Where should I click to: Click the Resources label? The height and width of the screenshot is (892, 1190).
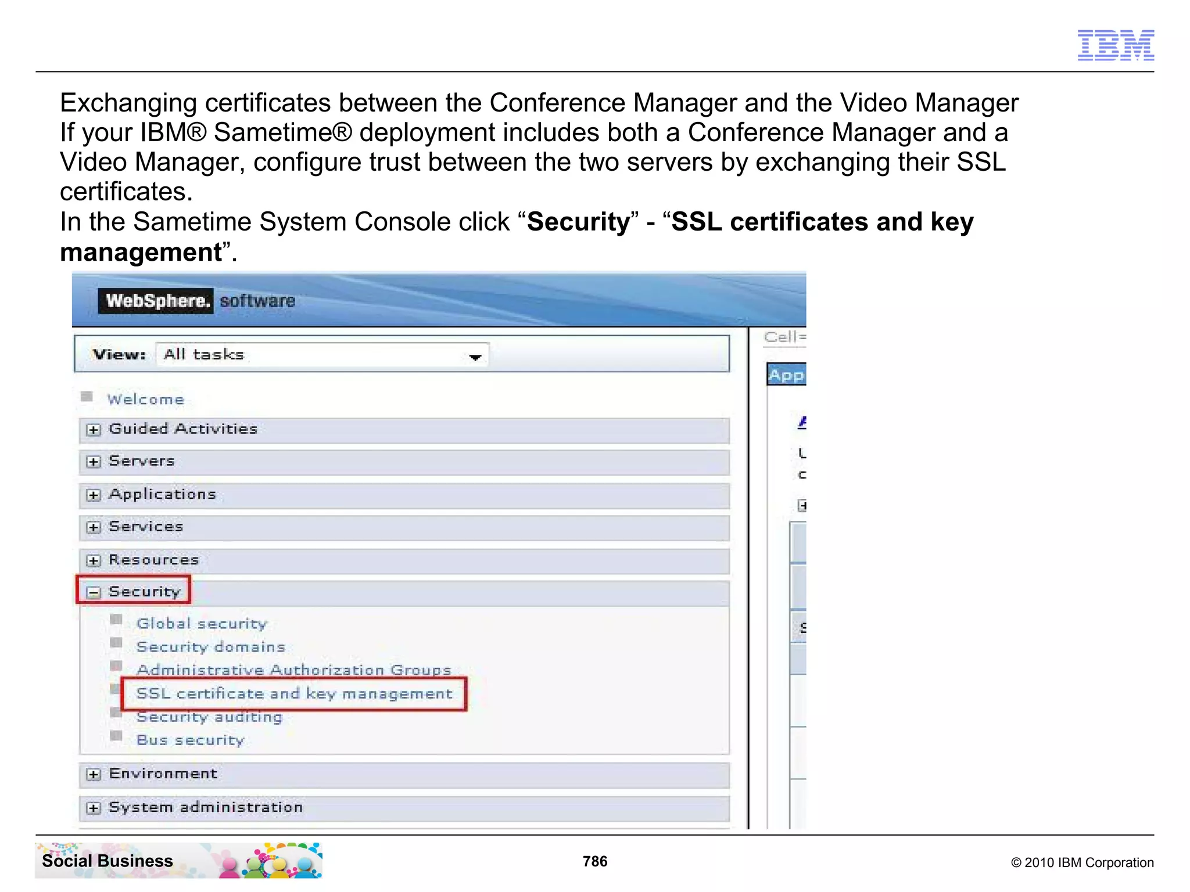154,560
